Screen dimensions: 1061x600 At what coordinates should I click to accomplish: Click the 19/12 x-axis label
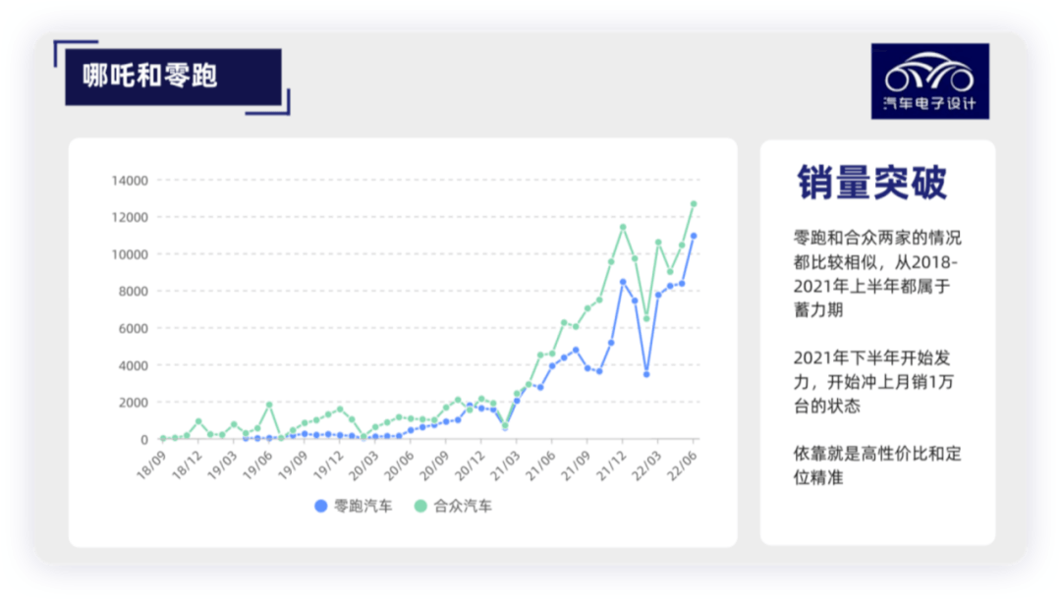[328, 465]
